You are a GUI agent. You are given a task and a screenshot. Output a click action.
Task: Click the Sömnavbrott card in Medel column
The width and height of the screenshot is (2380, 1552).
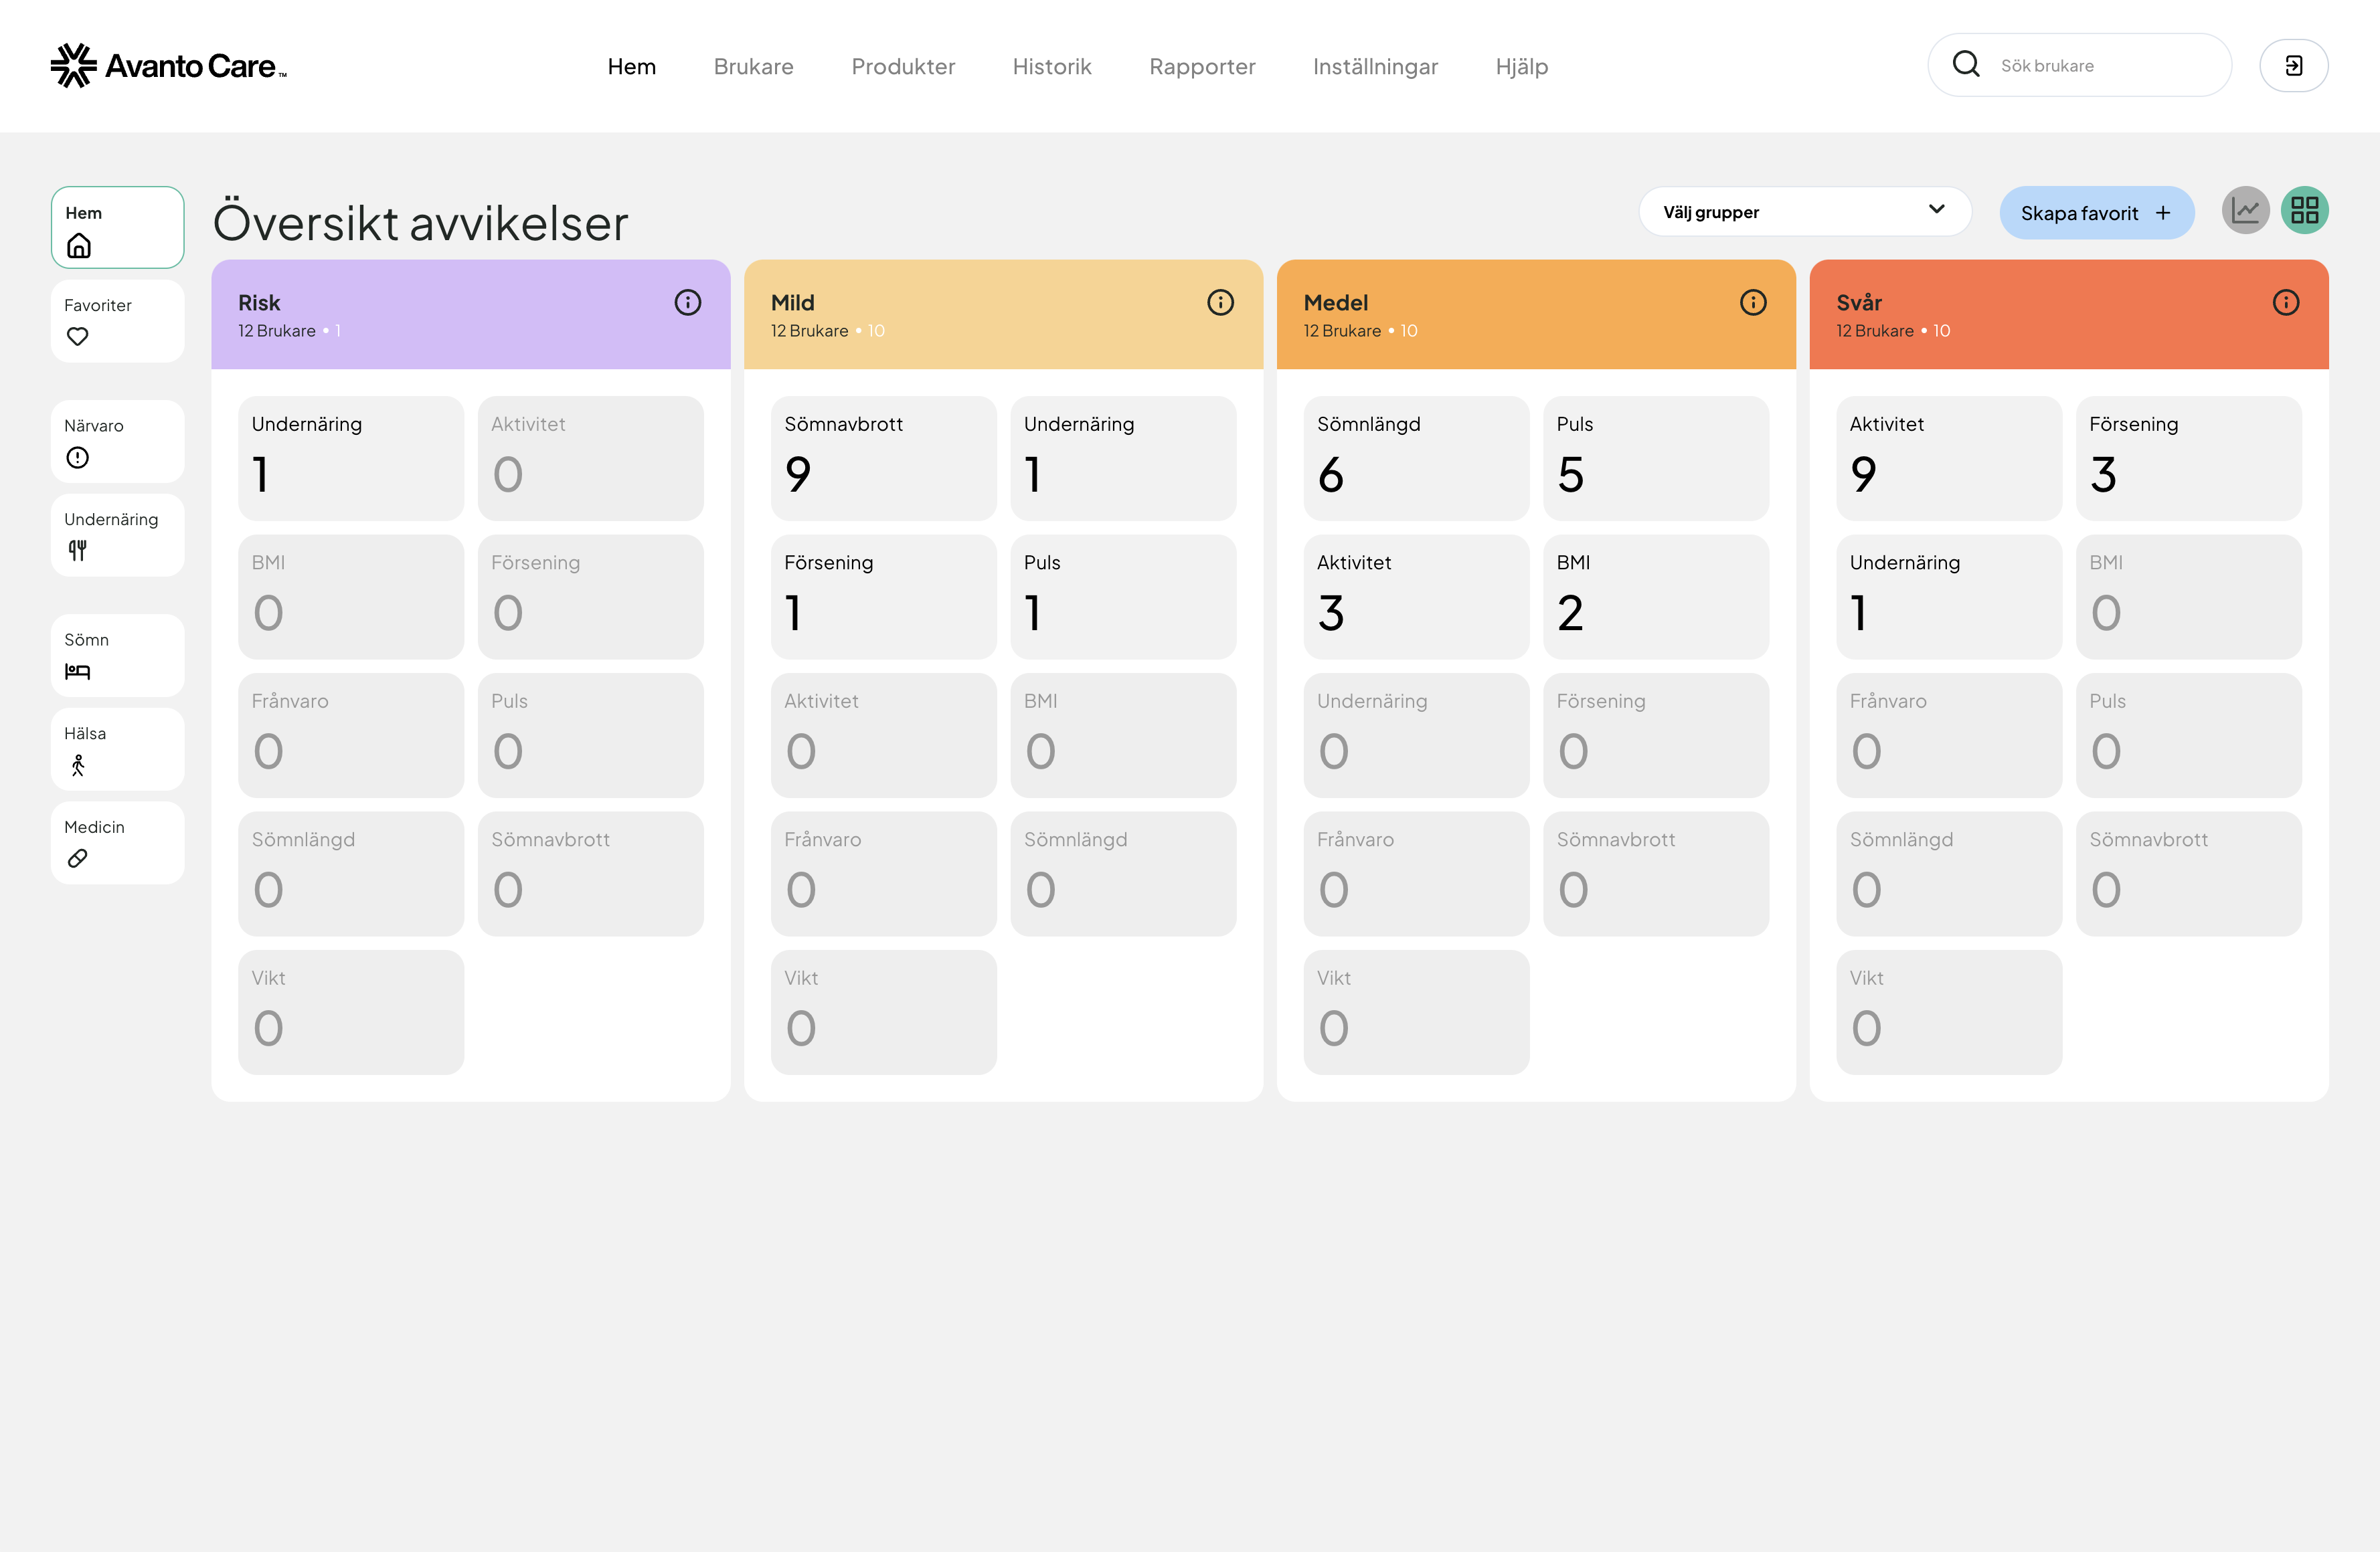point(1656,874)
